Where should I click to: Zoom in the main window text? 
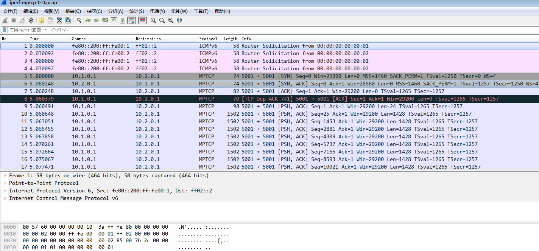[x=153, y=20]
